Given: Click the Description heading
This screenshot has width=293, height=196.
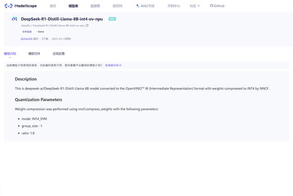Looking at the screenshot, I should click(x=26, y=79).
